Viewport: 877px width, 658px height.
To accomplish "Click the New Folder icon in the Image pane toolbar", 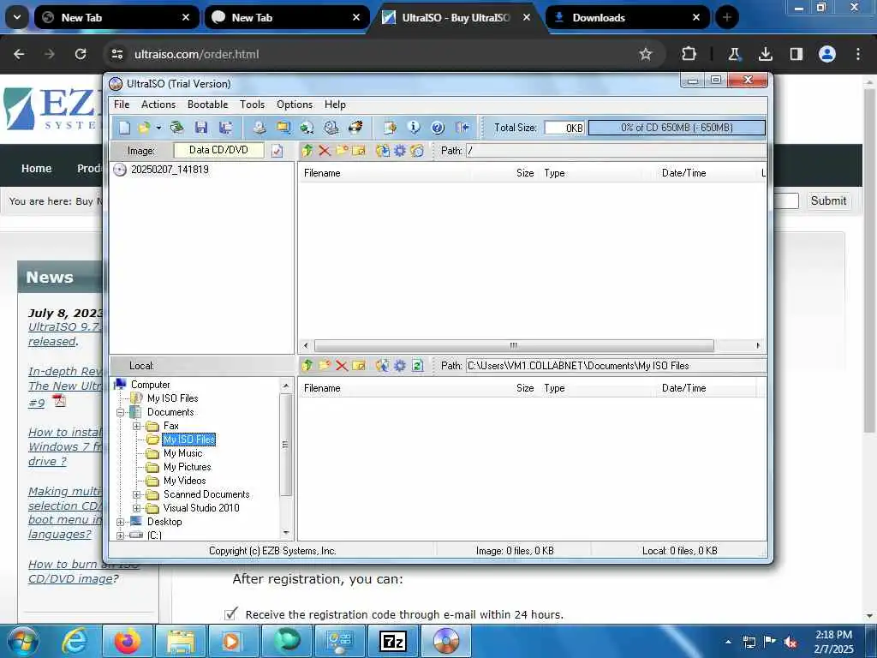I will click(342, 151).
